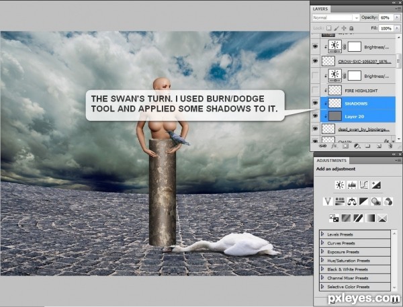Create a new layer
Image resolution: width=403 pixels, height=307 pixels.
(x=379, y=146)
